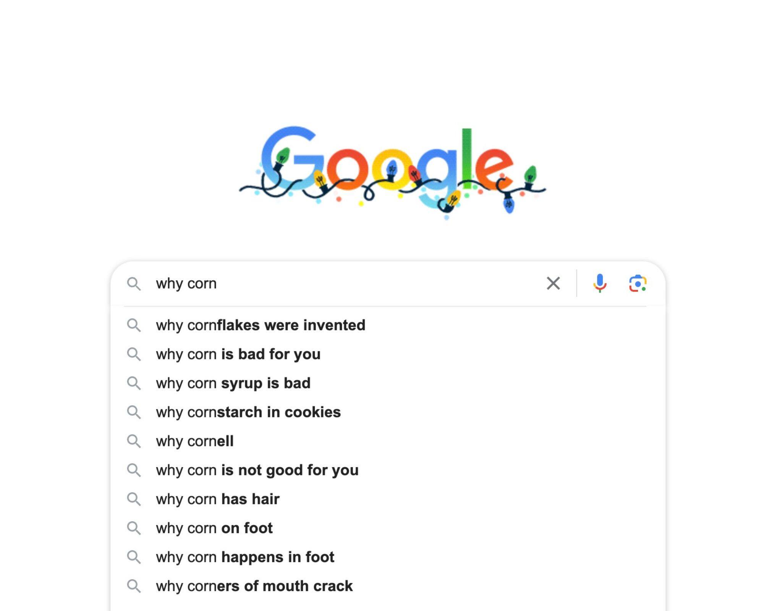Choose suggestion "why corn is bad for you"
Image resolution: width=764 pixels, height=611 pixels.
coord(238,354)
